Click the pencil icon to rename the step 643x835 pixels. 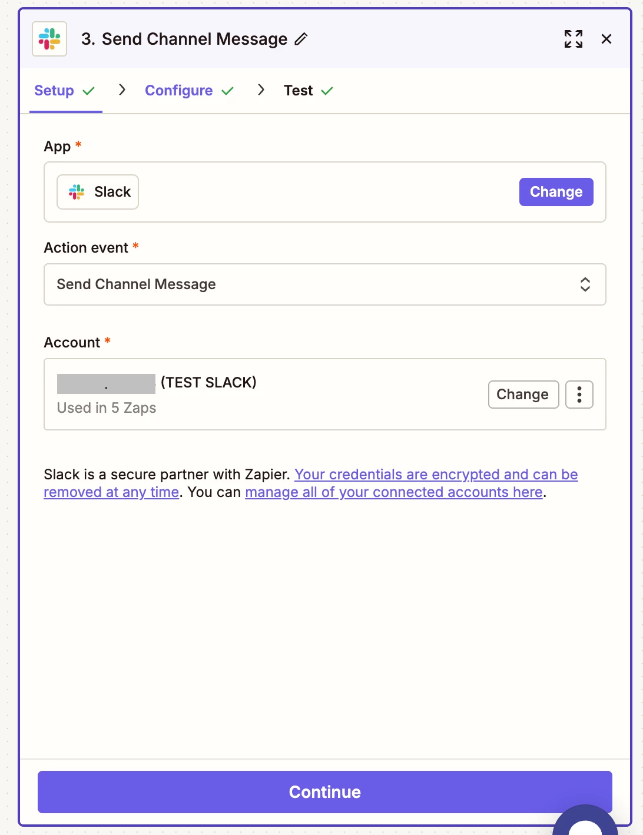[301, 39]
